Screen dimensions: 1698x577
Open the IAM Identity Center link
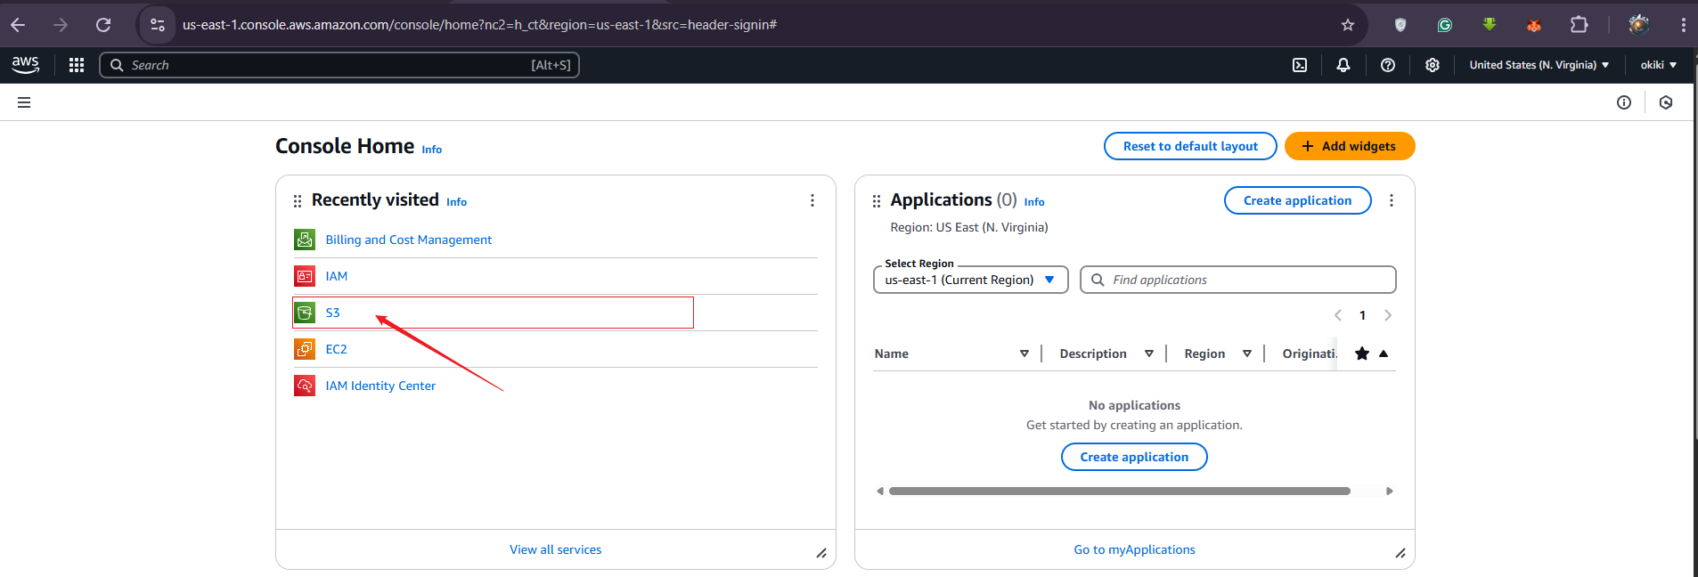380,386
